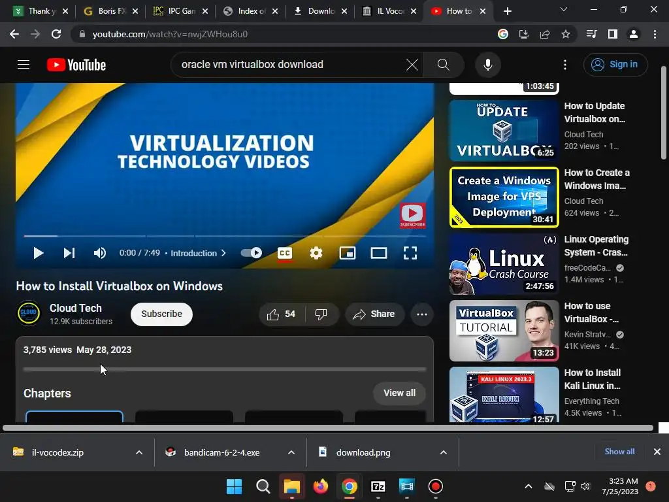Viewport: 669px width, 502px height.
Task: Click the address bar URL
Action: pyautogui.click(x=170, y=34)
